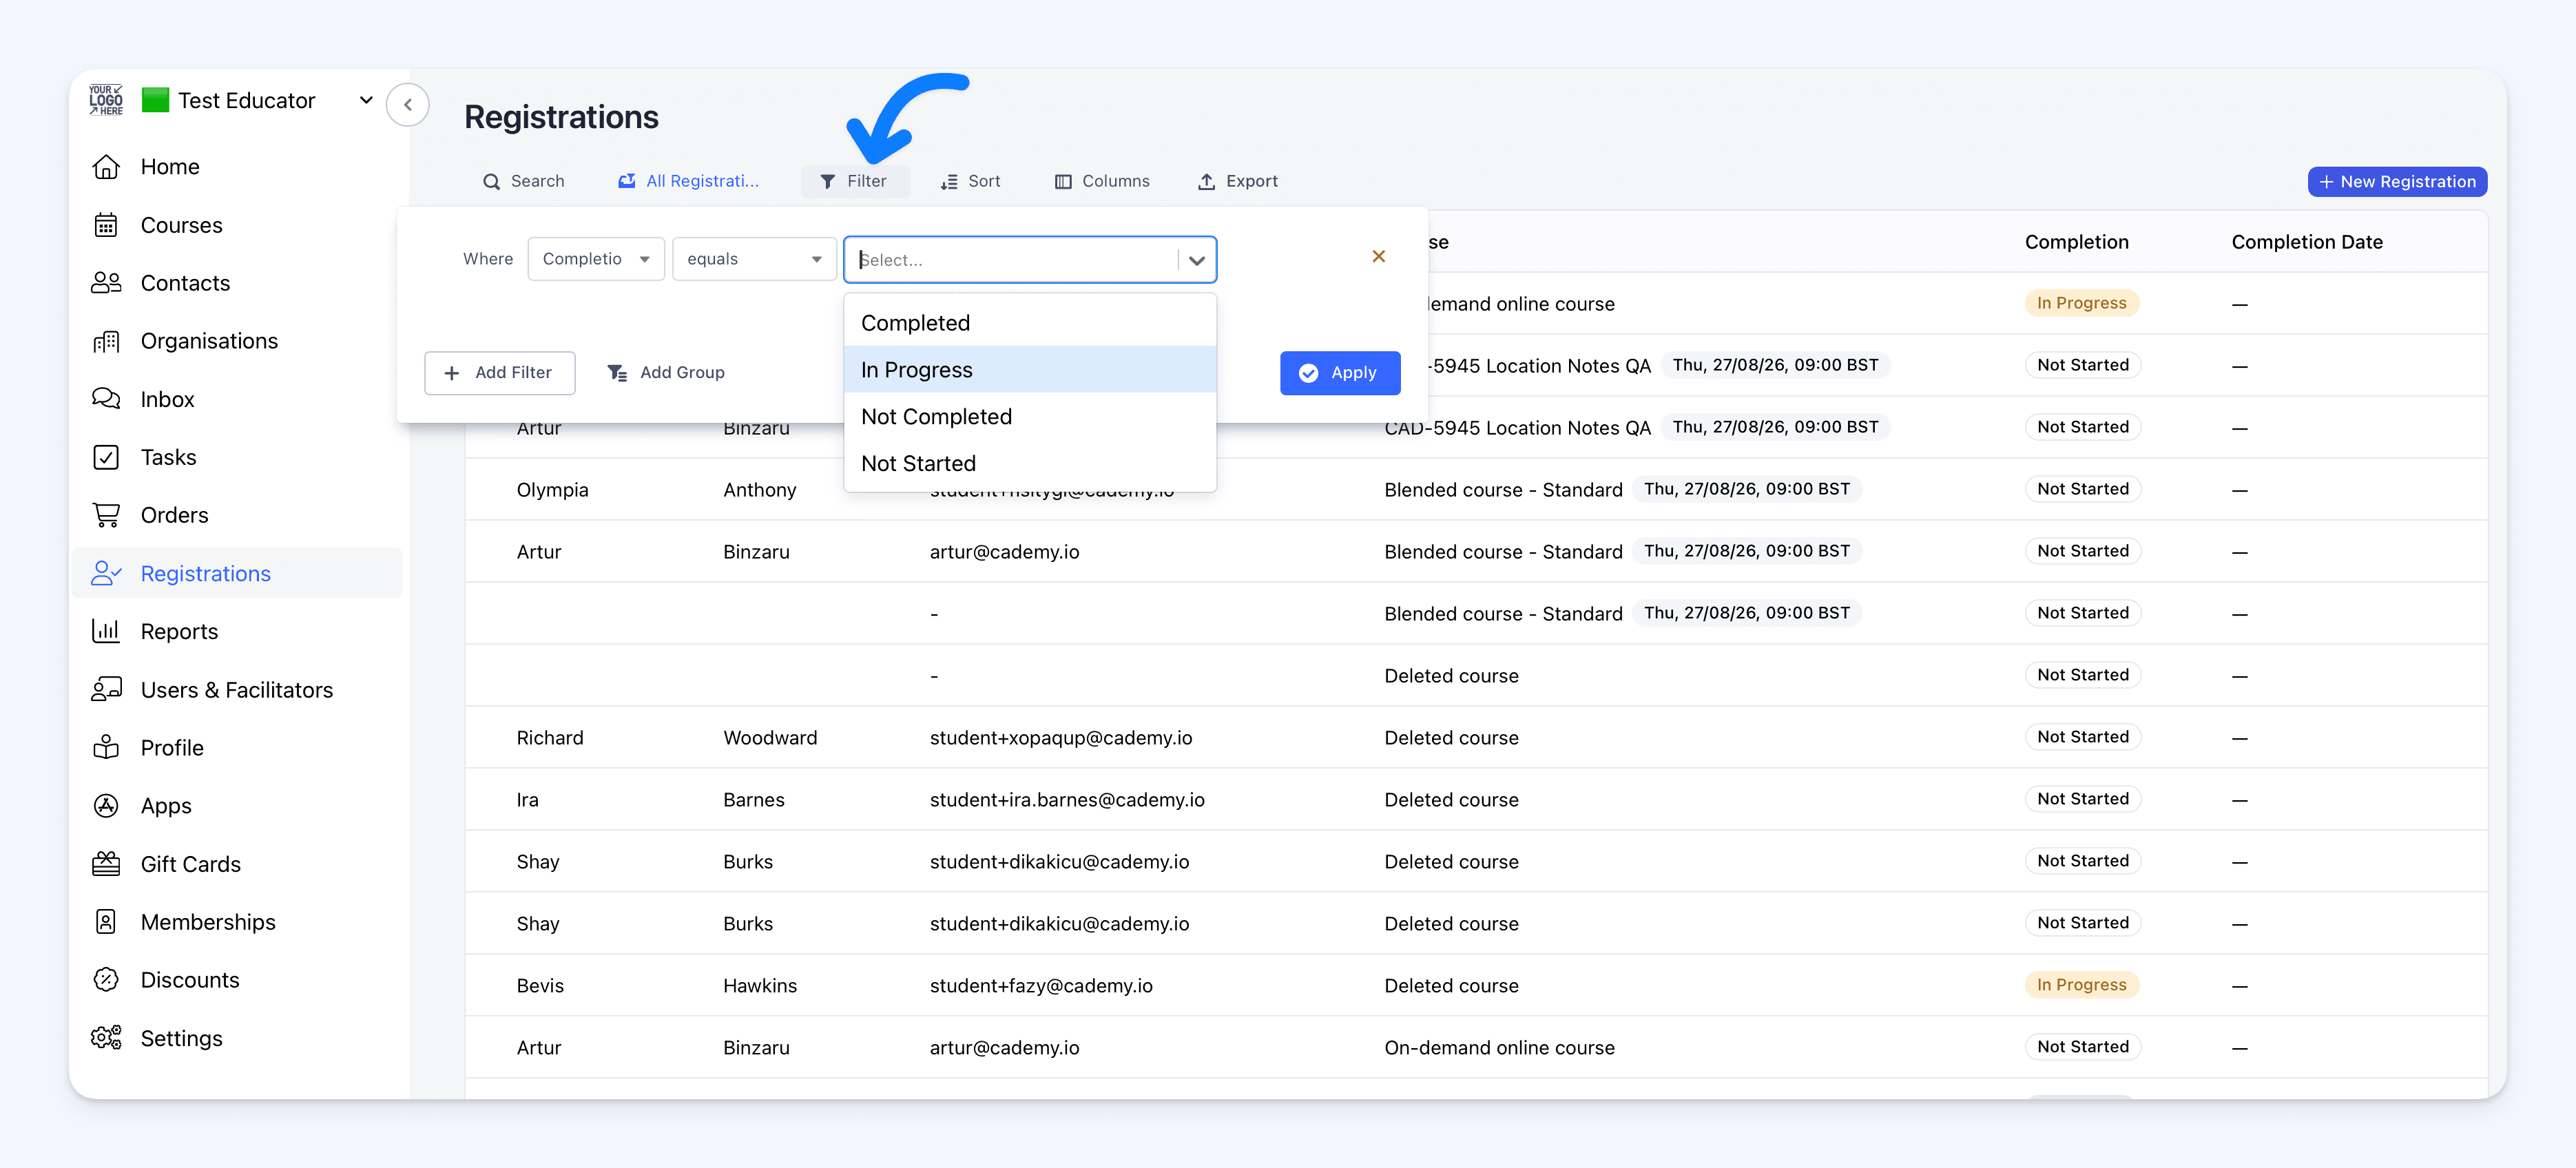The height and width of the screenshot is (1168, 2576).
Task: Click the Registrations page heading
Action: [x=561, y=117]
